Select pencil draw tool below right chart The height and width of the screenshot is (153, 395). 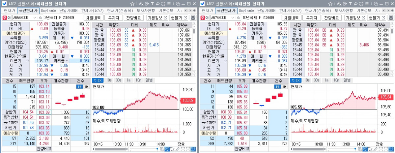(x=375, y=149)
